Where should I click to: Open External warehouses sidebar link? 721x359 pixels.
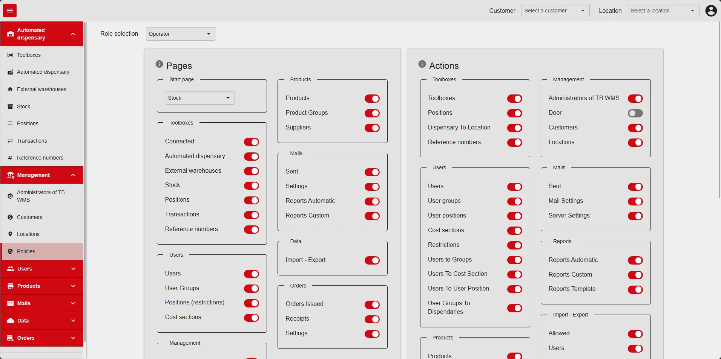point(41,89)
